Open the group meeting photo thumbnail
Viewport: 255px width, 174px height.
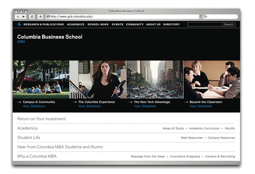(x=212, y=79)
